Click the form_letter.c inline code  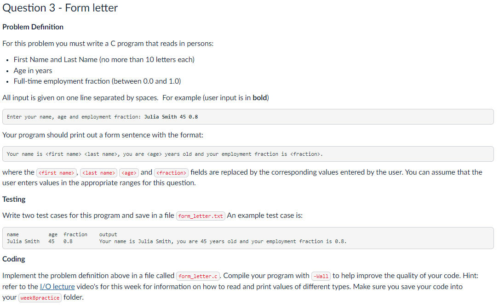tap(198, 276)
